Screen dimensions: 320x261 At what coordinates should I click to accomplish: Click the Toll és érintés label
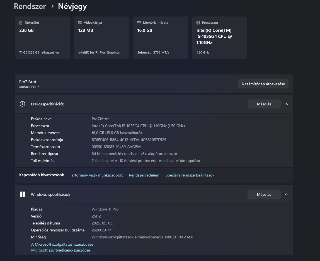(42, 161)
